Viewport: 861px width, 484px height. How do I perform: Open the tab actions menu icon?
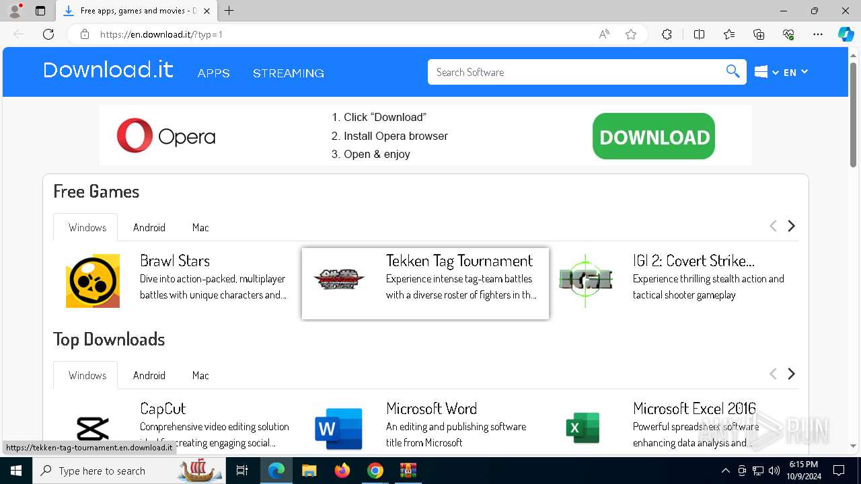pos(40,11)
